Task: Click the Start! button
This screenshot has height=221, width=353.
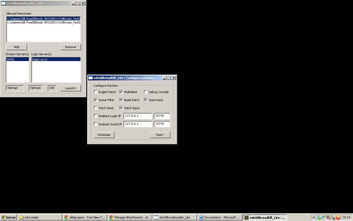Action: point(160,135)
